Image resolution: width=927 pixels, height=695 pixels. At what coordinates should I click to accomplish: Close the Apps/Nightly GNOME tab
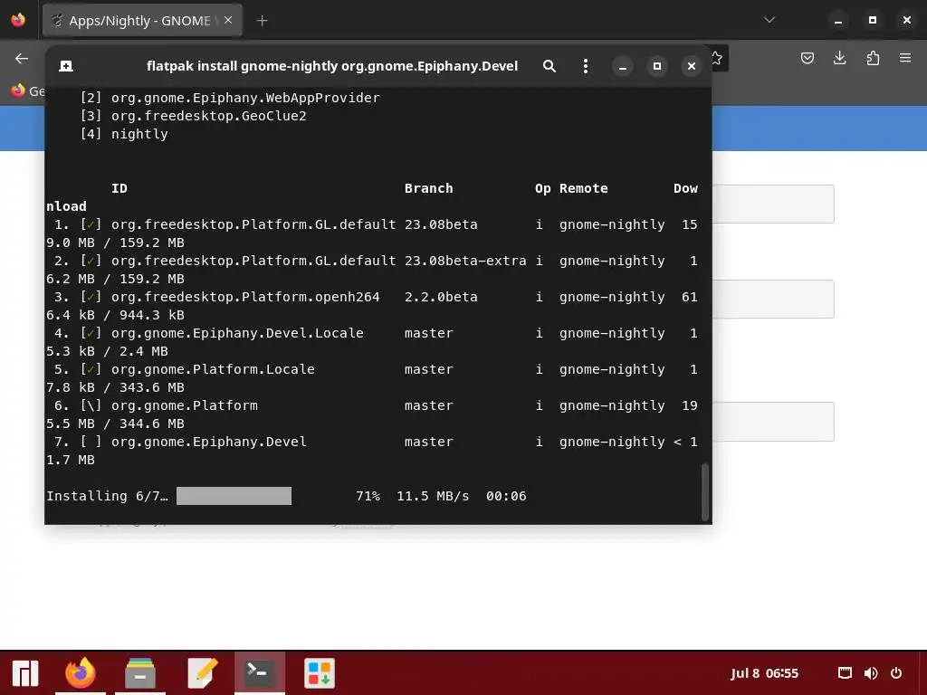[228, 20]
